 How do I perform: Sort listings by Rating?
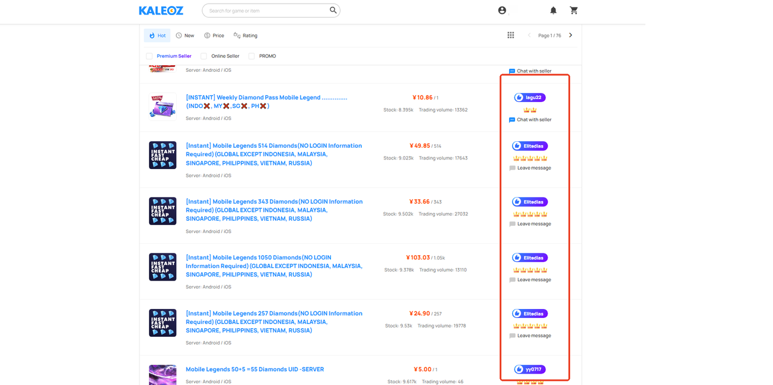(x=245, y=36)
